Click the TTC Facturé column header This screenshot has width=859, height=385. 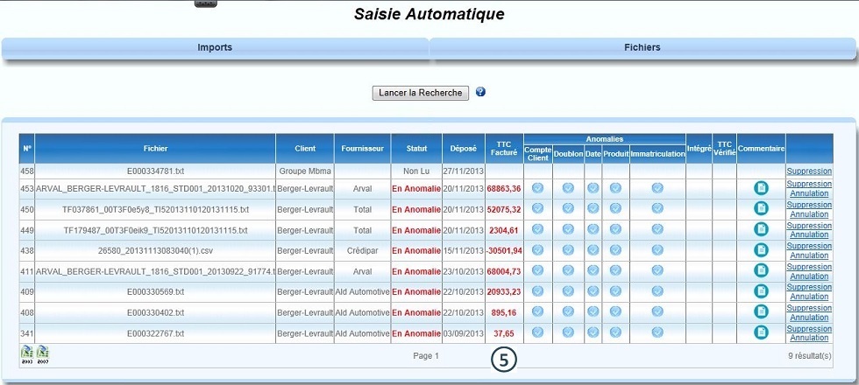click(x=503, y=149)
